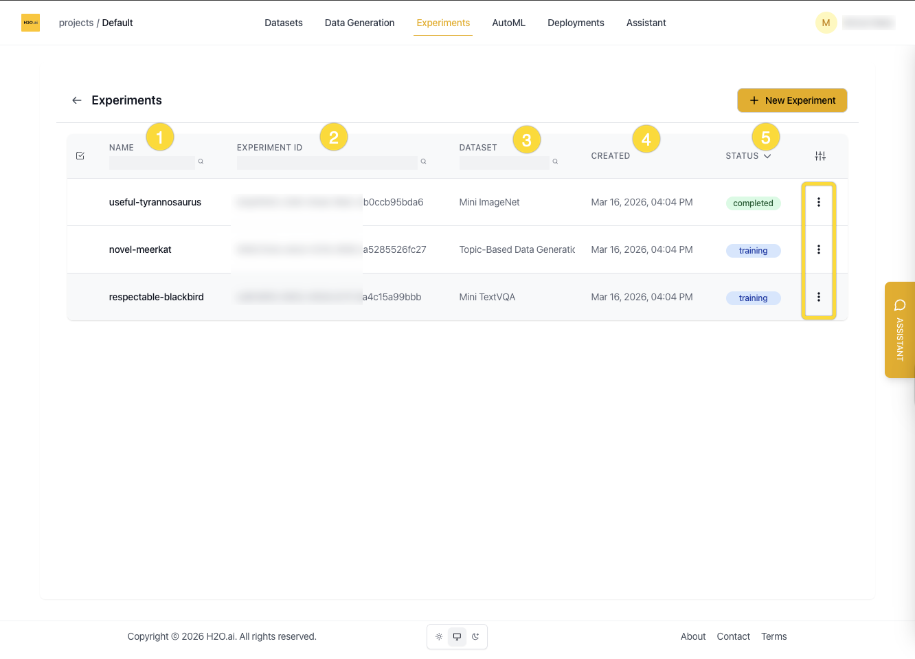Switch to the Datasets tab
The image size is (915, 659).
coord(283,23)
